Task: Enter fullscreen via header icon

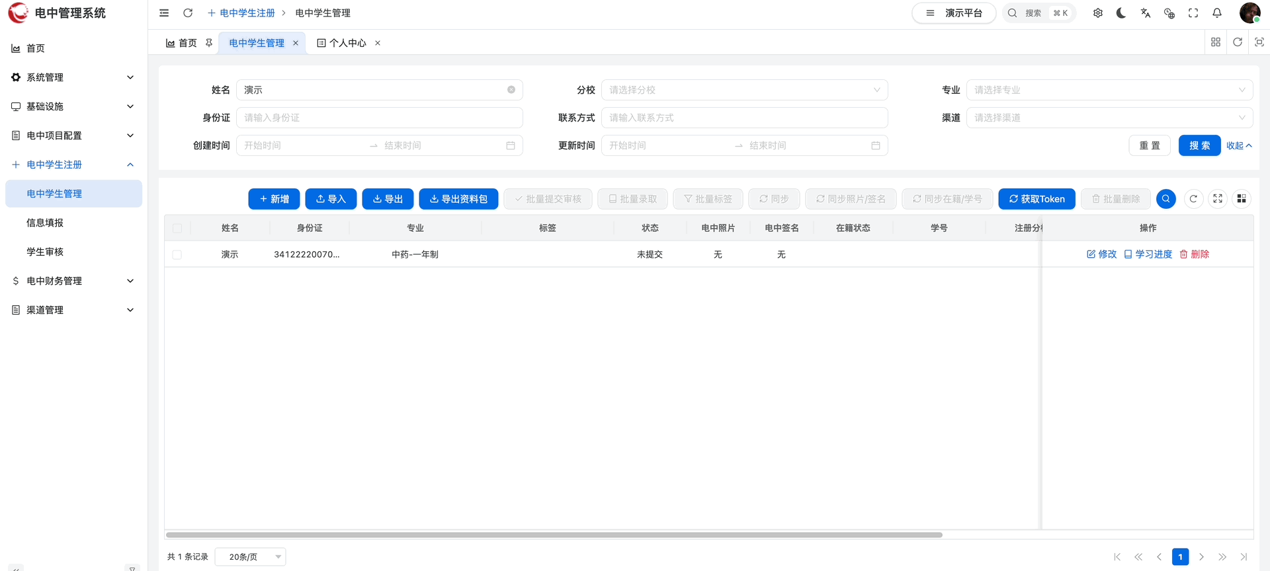Action: point(1193,13)
